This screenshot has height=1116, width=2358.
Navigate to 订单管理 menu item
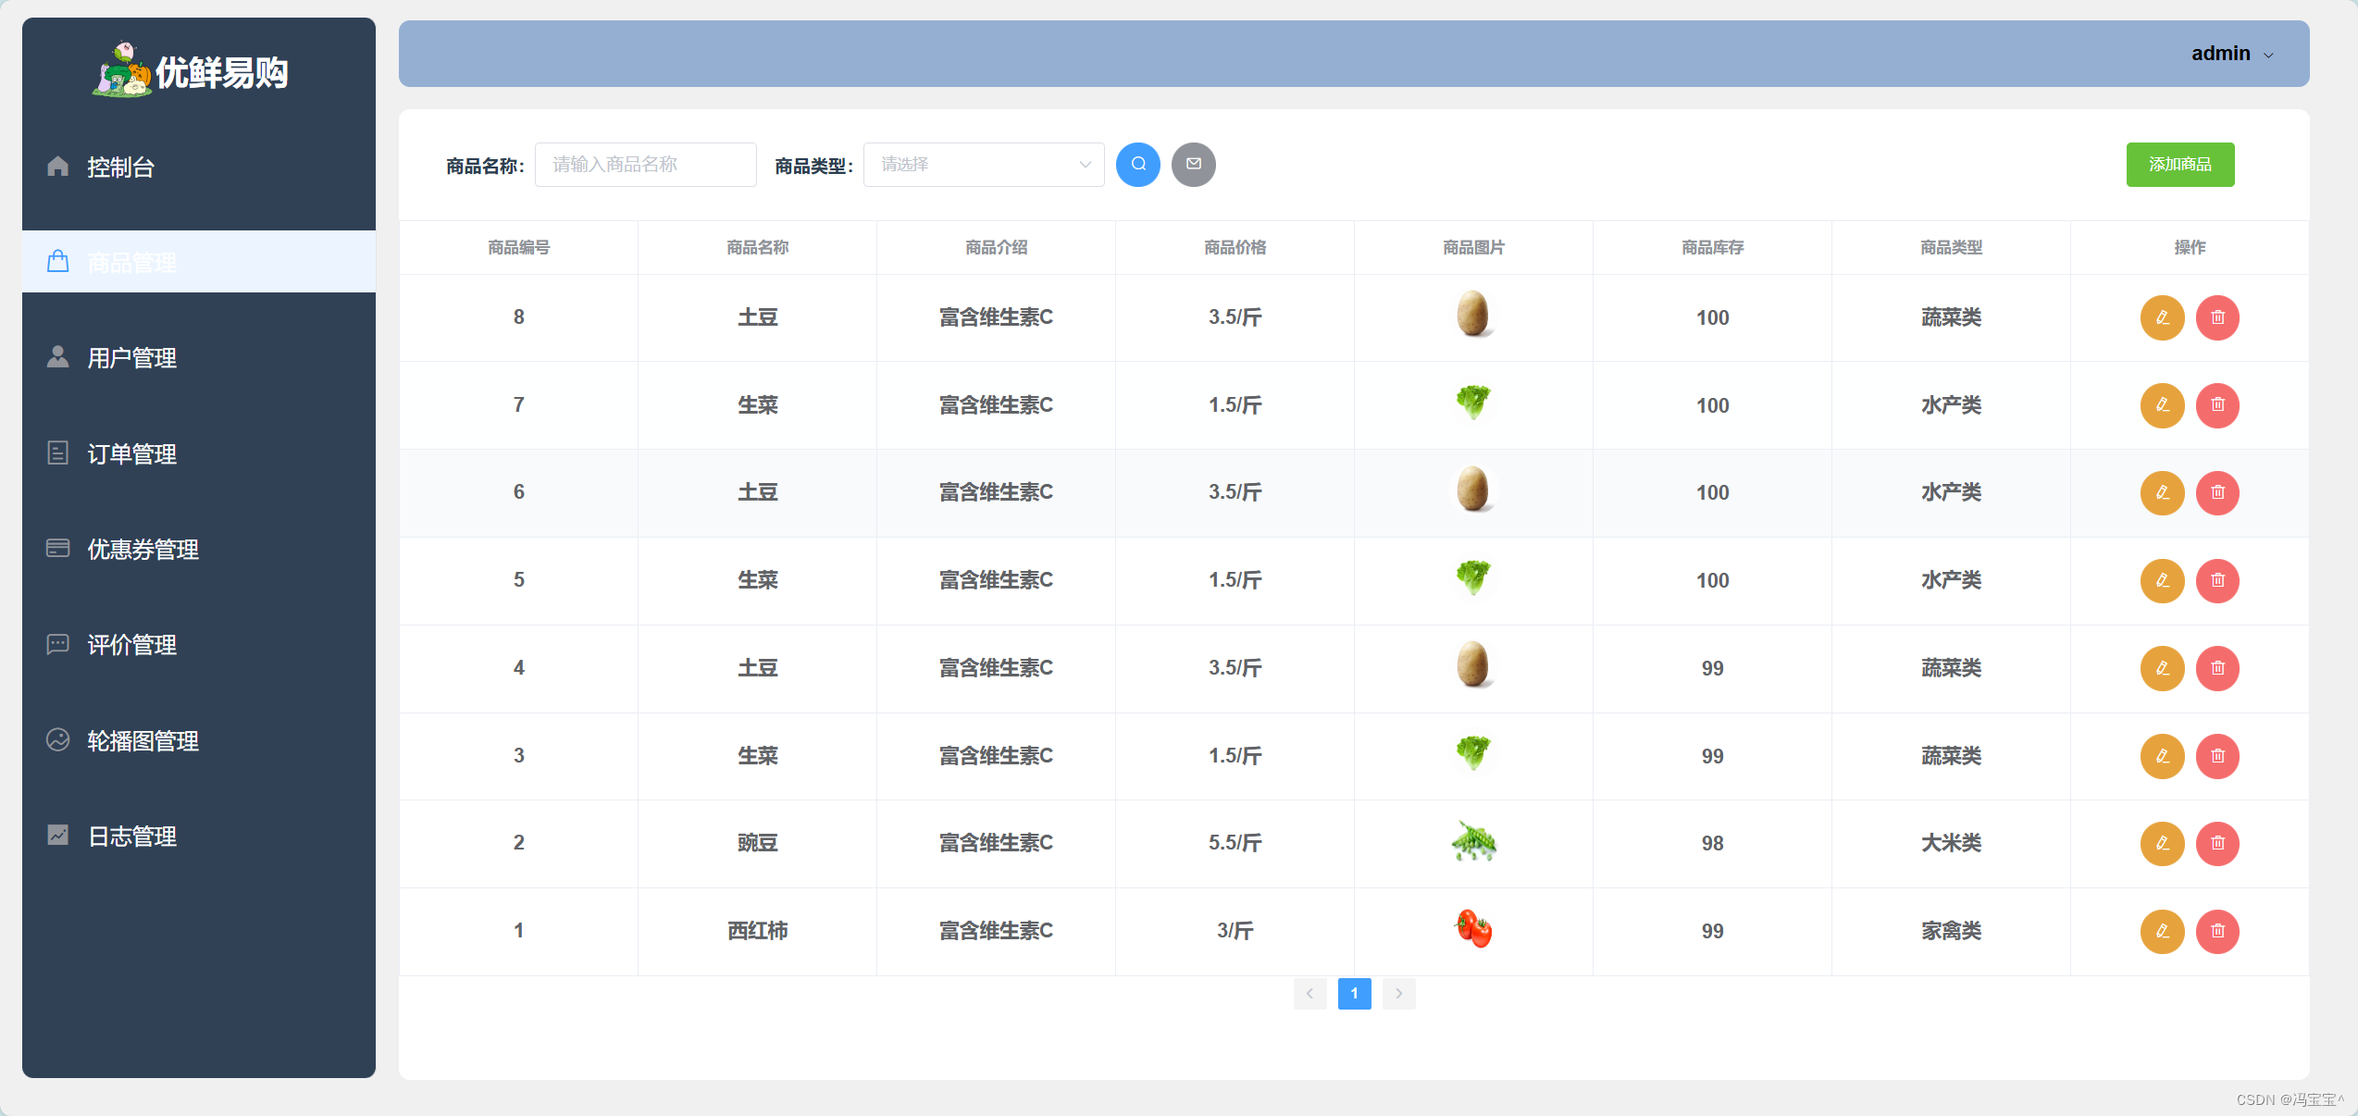coord(131,454)
